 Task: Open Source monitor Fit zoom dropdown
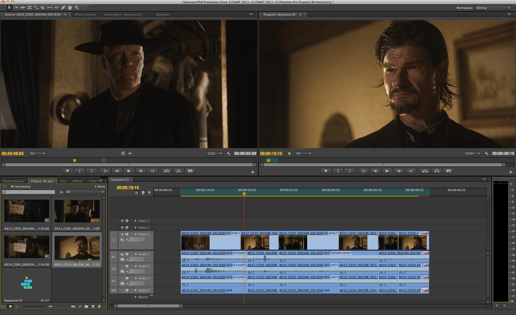click(x=37, y=153)
